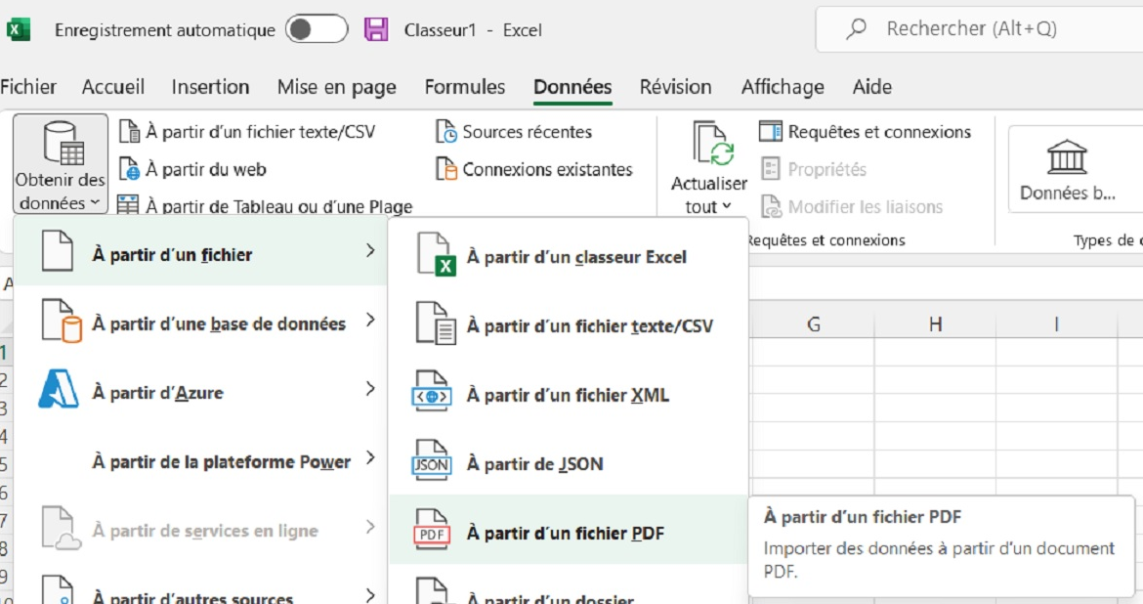Image resolution: width=1143 pixels, height=604 pixels.
Task: Click ribbon icon À partir d'un fichier texte/CSV
Action: pyautogui.click(x=129, y=131)
